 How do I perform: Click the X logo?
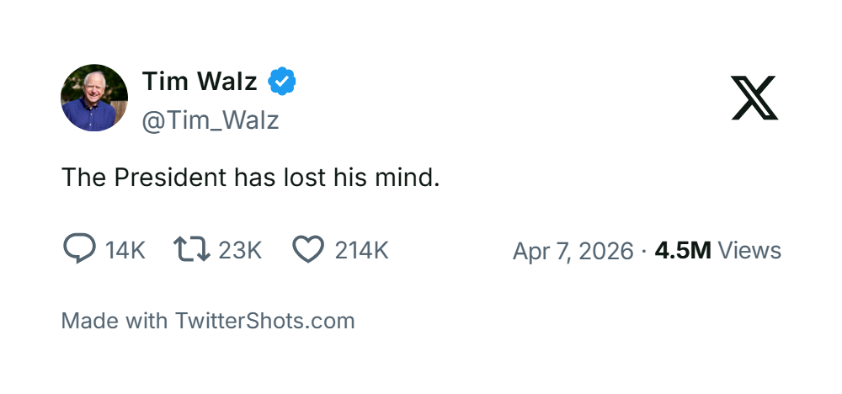click(x=754, y=98)
